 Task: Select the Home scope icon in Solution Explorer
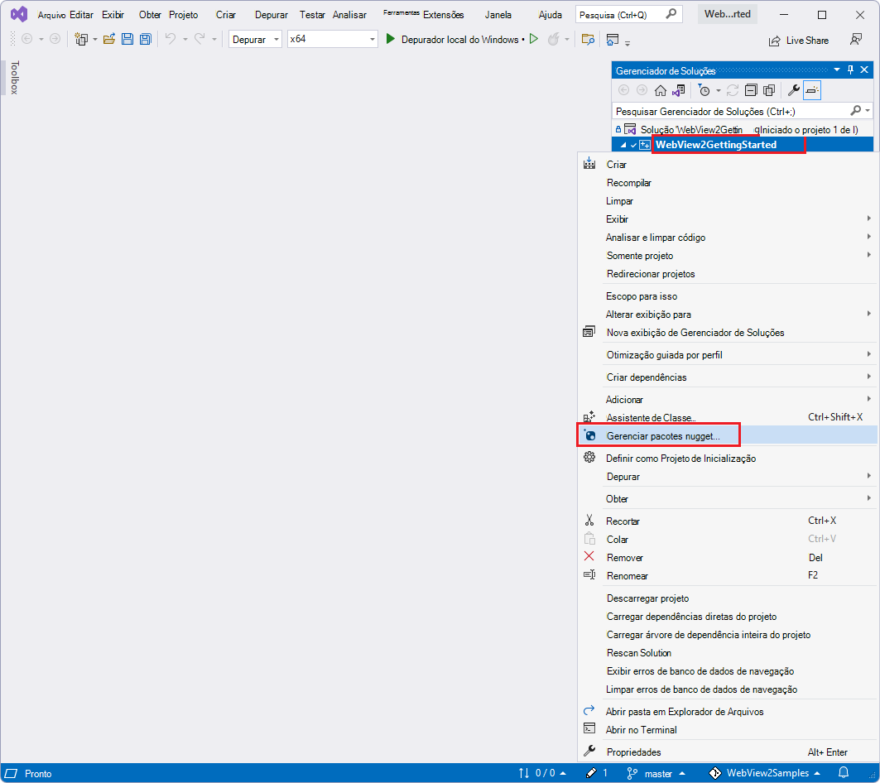pyautogui.click(x=660, y=90)
